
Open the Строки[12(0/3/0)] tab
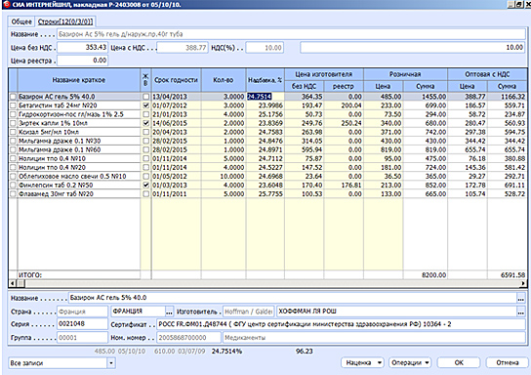(65, 21)
